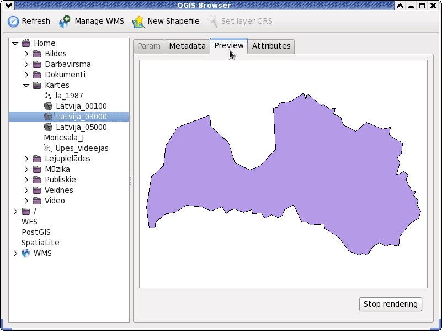Select the WFS item
The height and width of the screenshot is (331, 442).
click(x=29, y=222)
